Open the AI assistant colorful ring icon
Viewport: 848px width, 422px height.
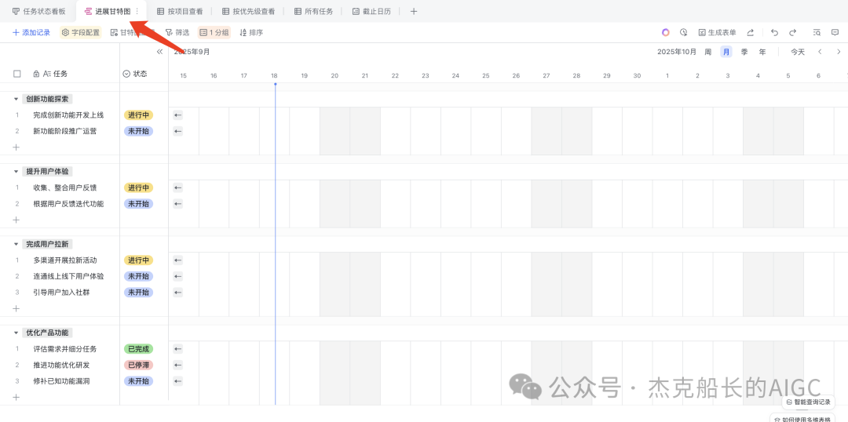tap(666, 32)
